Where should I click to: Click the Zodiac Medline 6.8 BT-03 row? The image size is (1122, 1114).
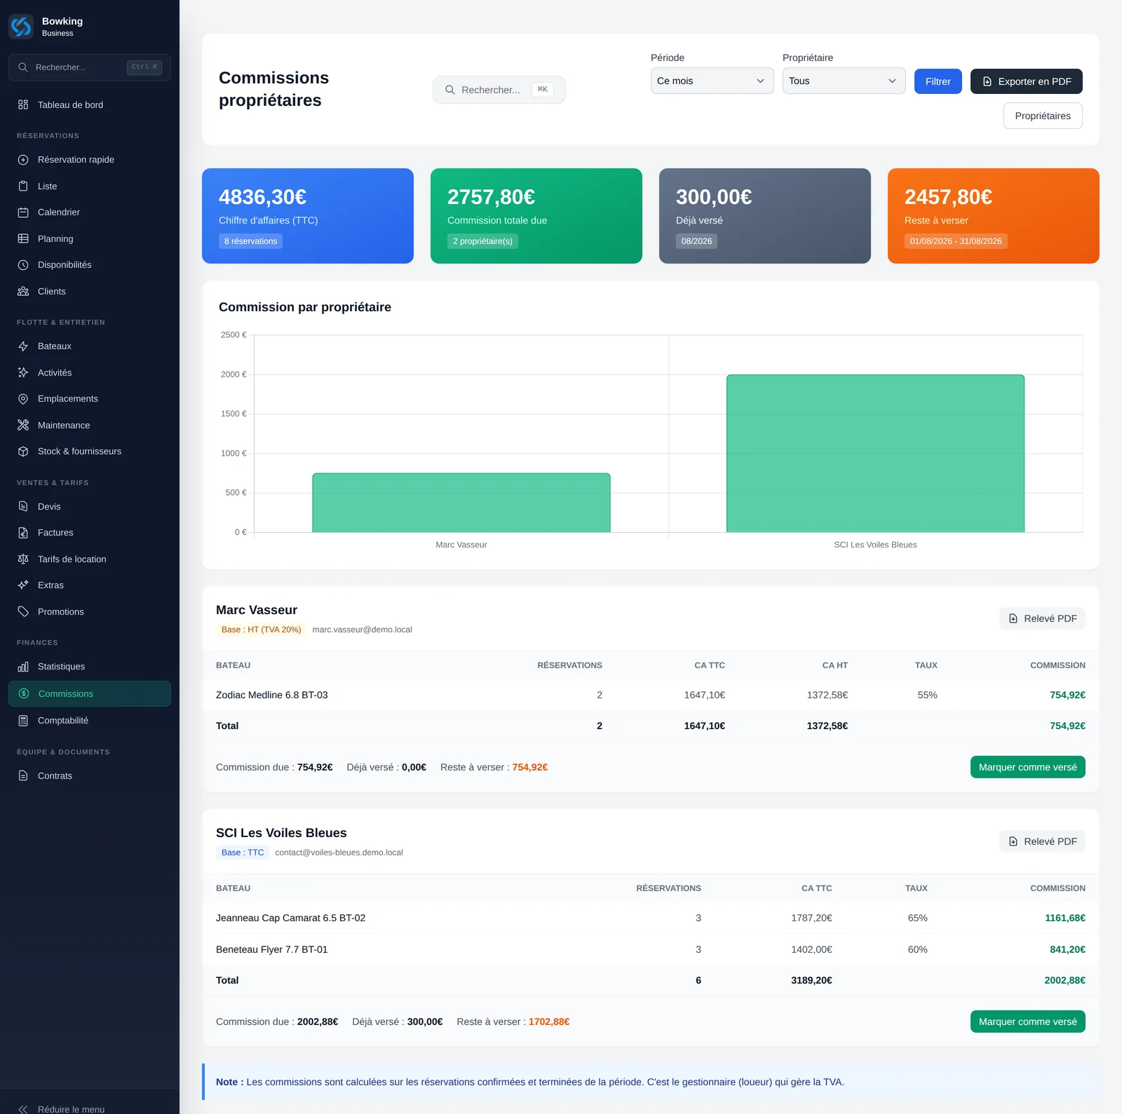651,695
